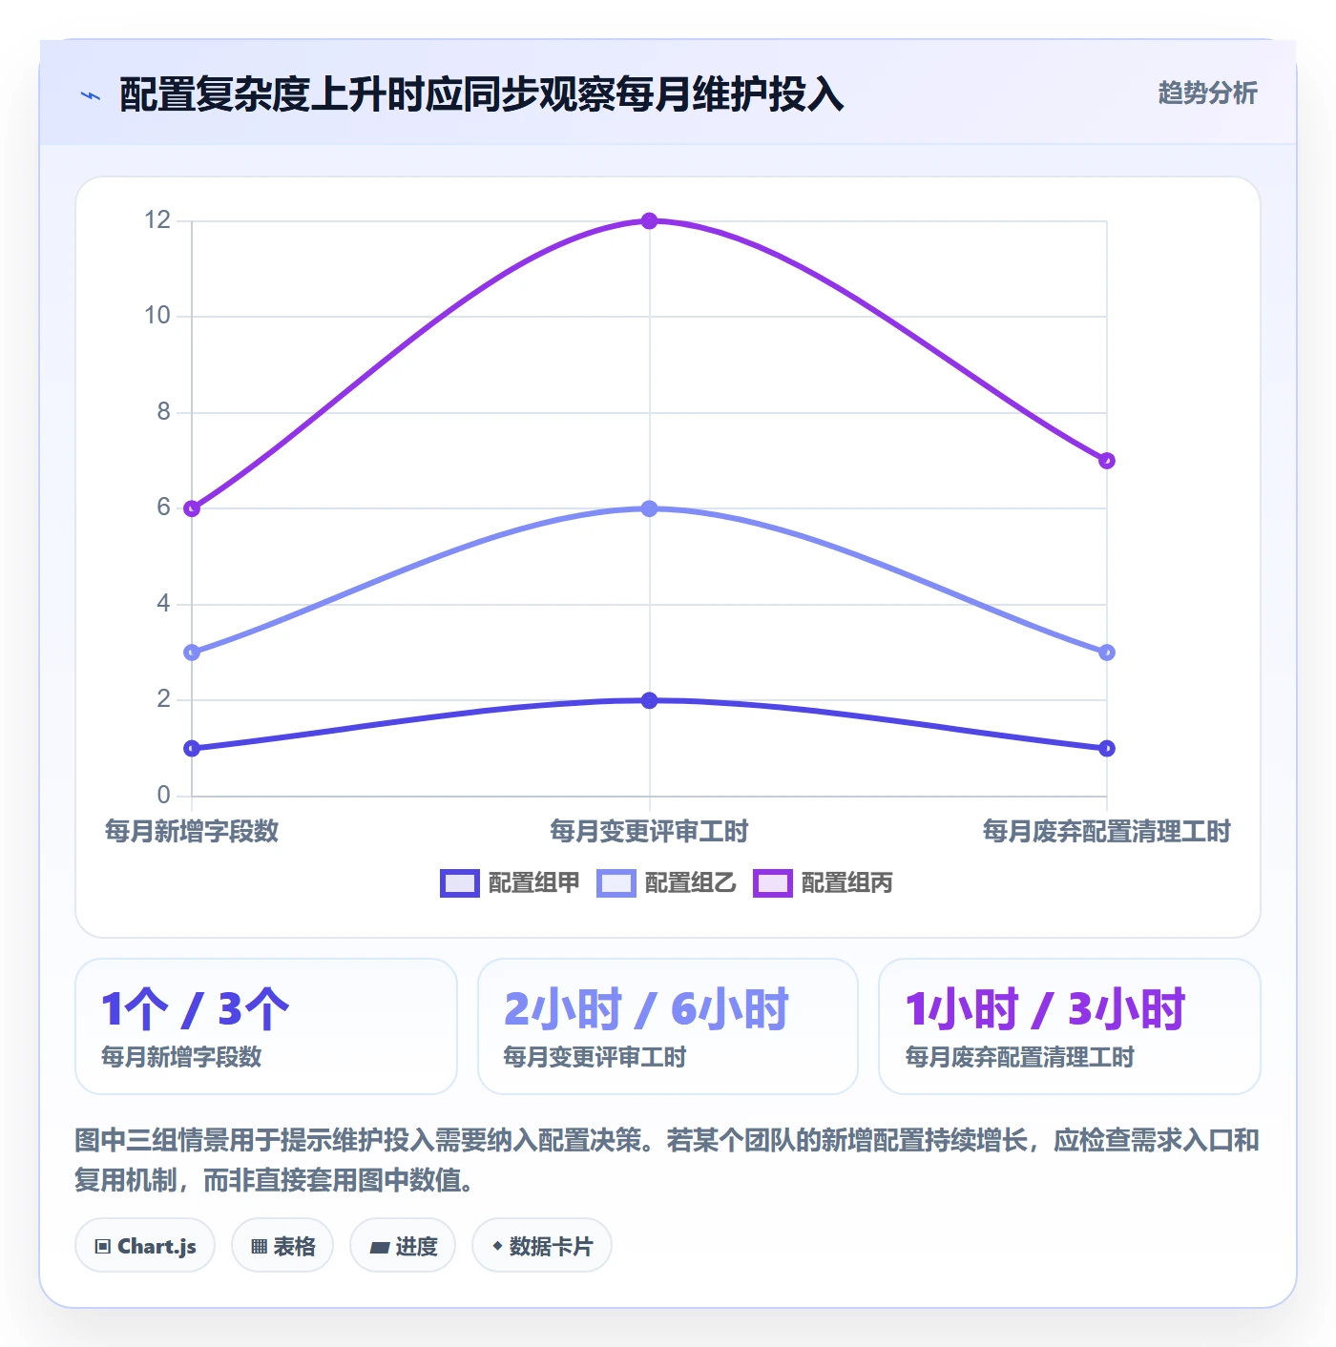Toggle the 配置组乙 legend color swatch
Image resolution: width=1336 pixels, height=1347 pixels.
pyautogui.click(x=616, y=883)
